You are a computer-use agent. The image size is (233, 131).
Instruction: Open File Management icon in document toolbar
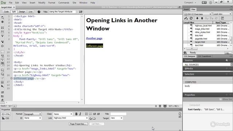click(81, 12)
